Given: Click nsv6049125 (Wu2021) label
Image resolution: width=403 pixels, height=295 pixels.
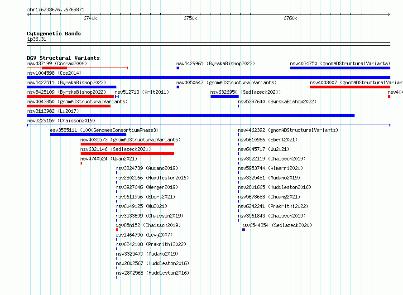Looking at the screenshot, I should point(141,206).
